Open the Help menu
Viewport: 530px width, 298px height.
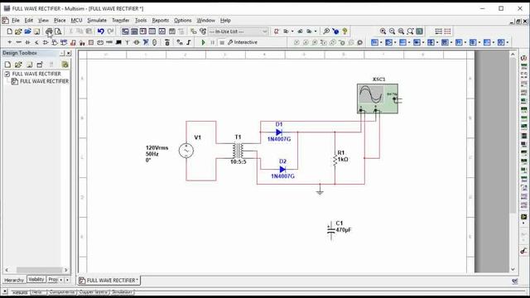(x=225, y=21)
